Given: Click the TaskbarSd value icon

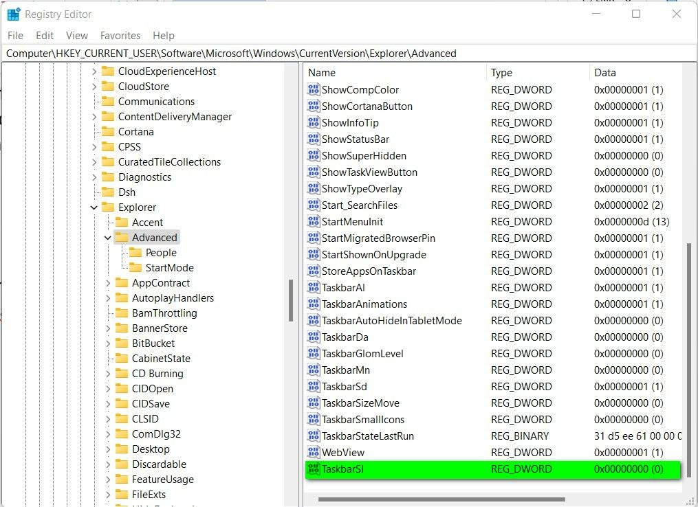Looking at the screenshot, I should [x=314, y=386].
